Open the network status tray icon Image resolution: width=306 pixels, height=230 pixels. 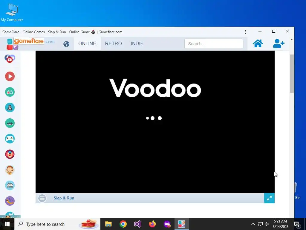260,224
